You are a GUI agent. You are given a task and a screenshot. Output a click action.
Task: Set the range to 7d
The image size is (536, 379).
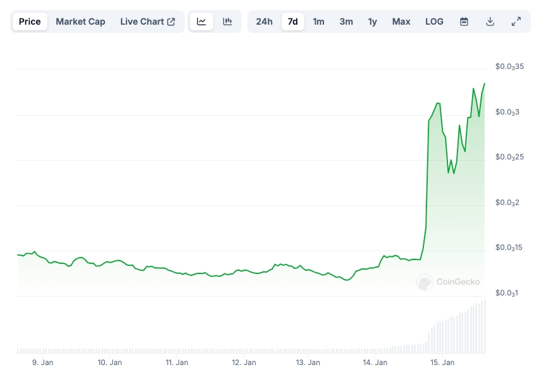click(292, 22)
